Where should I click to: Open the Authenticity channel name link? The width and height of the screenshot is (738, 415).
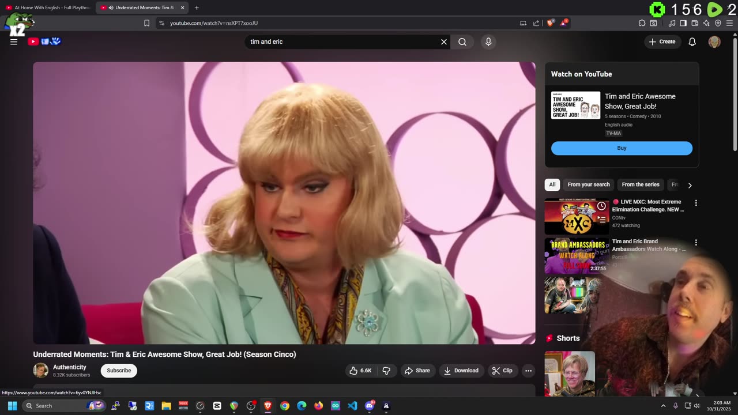[x=70, y=367]
